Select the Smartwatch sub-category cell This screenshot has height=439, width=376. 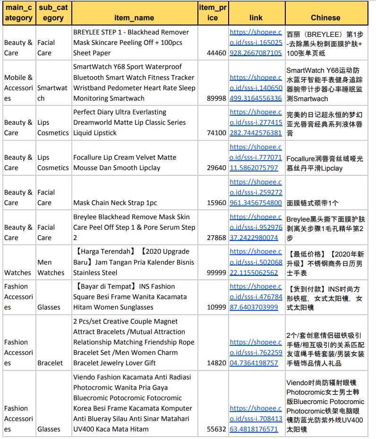tap(53, 83)
